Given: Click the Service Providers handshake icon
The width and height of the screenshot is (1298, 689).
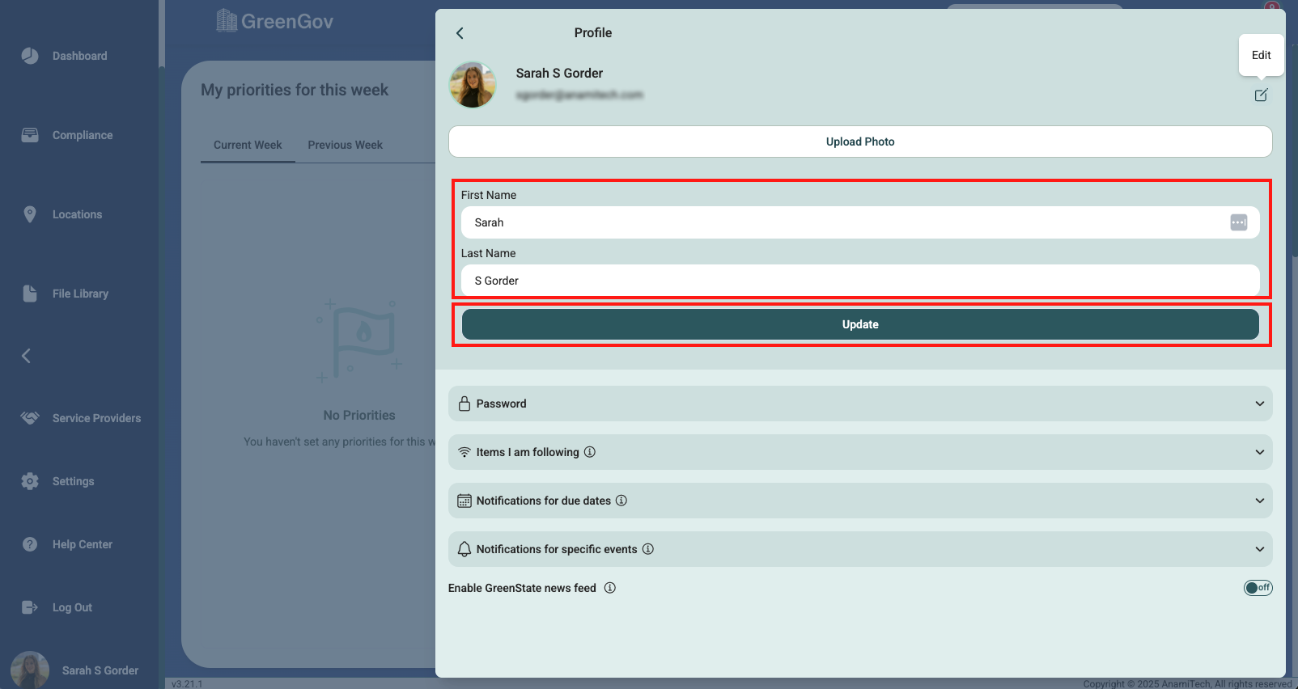Looking at the screenshot, I should pyautogui.click(x=30, y=418).
